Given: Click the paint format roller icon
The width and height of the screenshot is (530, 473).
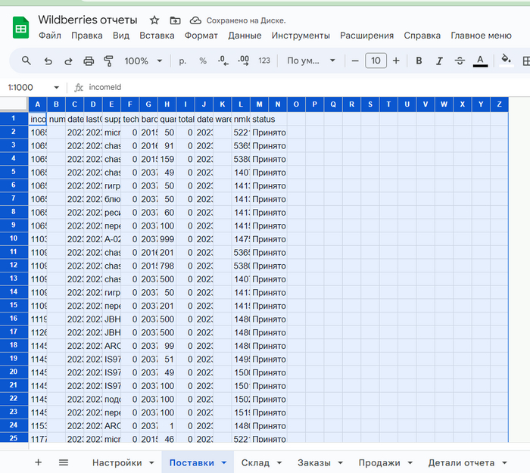Looking at the screenshot, I should (x=108, y=61).
